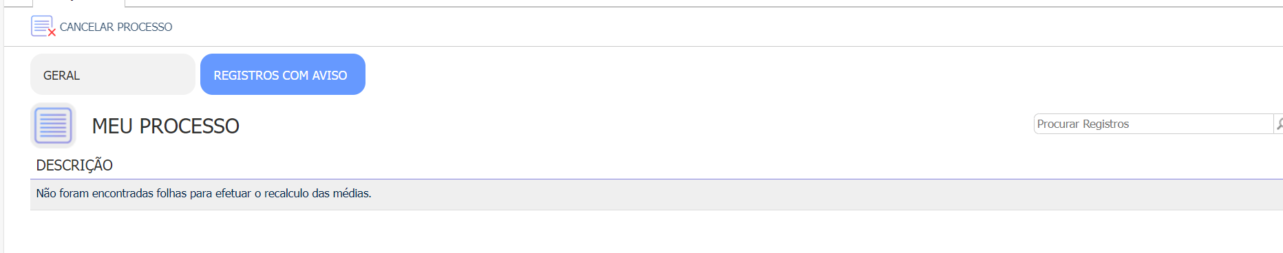Click the MEU PROCESSO heading
The width and height of the screenshot is (1283, 253).
pyautogui.click(x=166, y=126)
